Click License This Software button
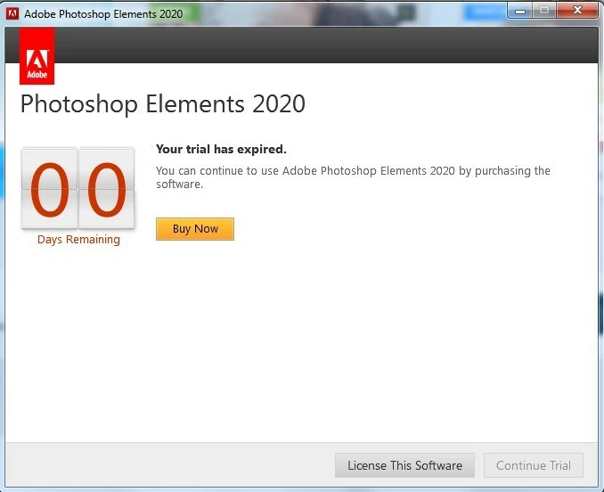This screenshot has height=492, width=604. 404,465
